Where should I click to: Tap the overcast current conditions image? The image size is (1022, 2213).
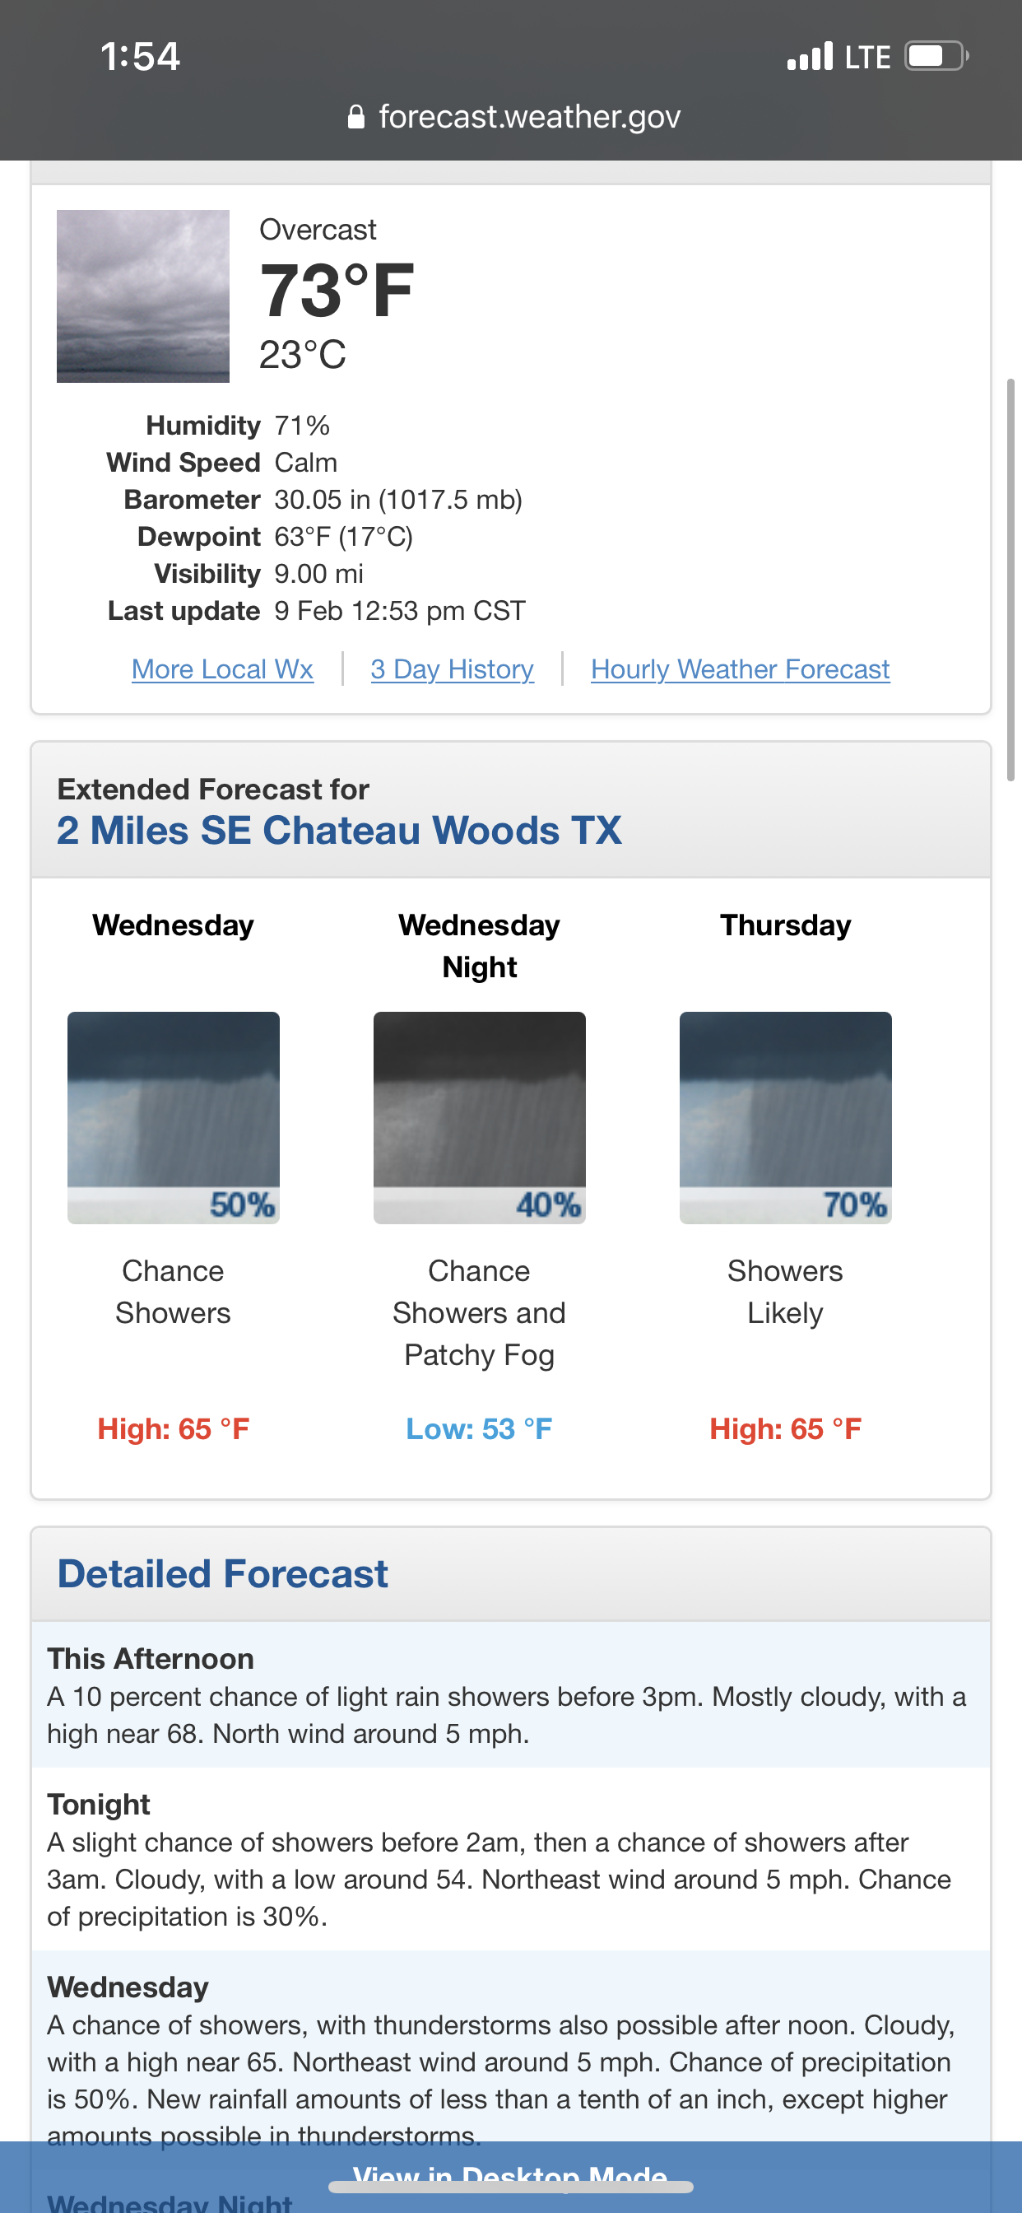(x=142, y=296)
